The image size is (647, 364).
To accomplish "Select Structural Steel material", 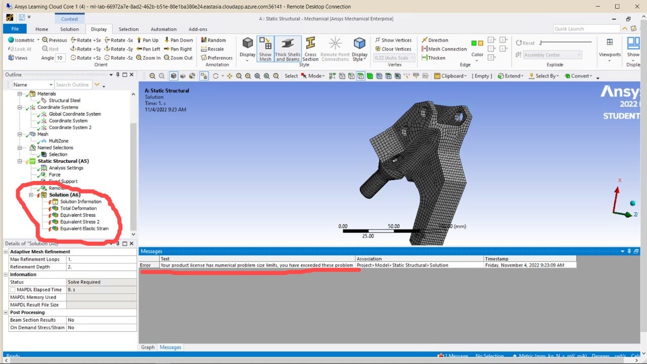I will (65, 101).
